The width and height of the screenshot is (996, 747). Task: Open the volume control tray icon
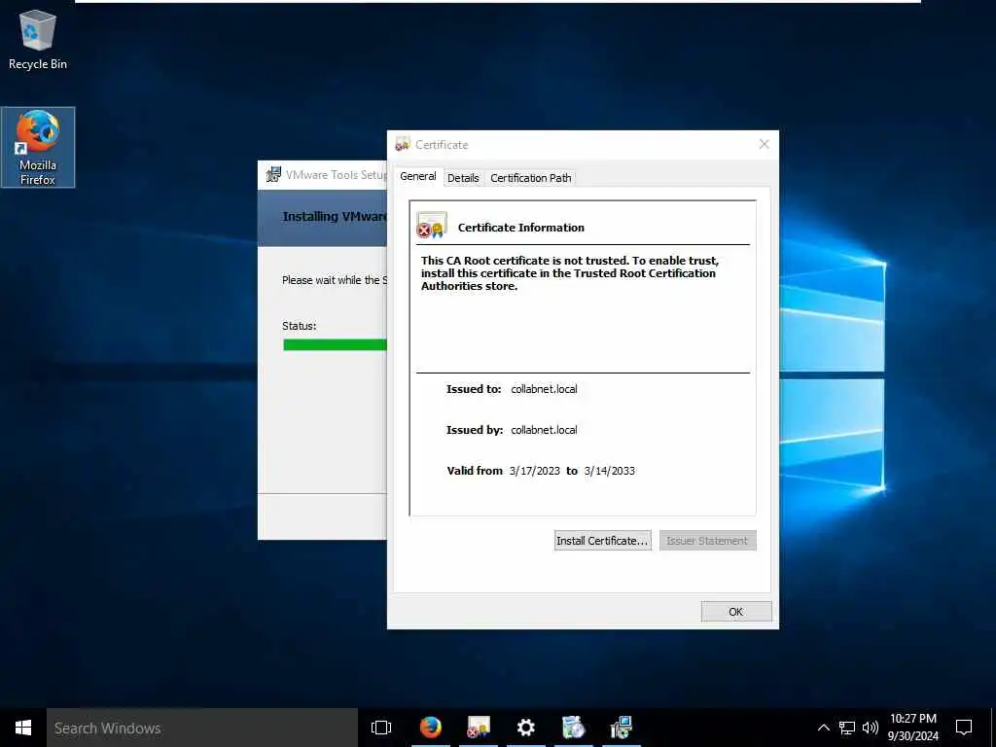(871, 728)
